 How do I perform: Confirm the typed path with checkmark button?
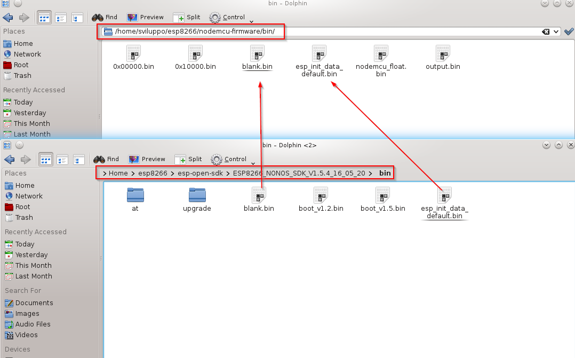[x=569, y=32]
